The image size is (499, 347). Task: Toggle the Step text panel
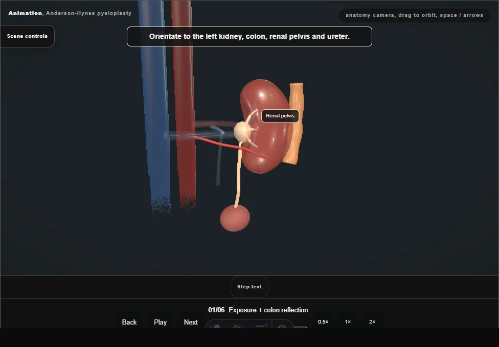(249, 287)
